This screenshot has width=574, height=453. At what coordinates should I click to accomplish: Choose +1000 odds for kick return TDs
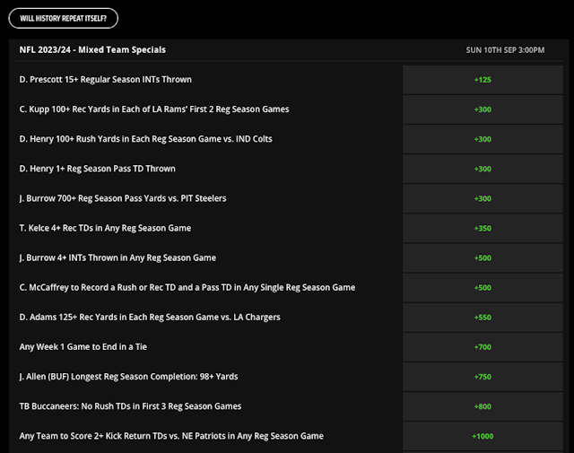[x=483, y=436]
